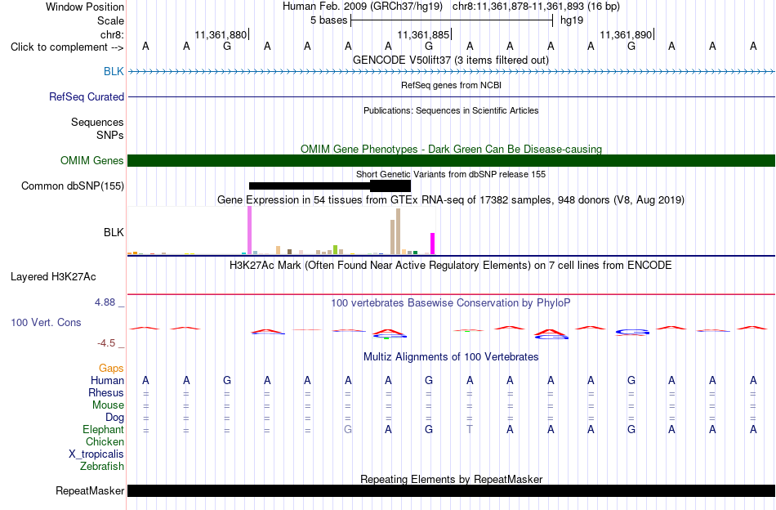Click the Sequences track label

click(x=97, y=123)
